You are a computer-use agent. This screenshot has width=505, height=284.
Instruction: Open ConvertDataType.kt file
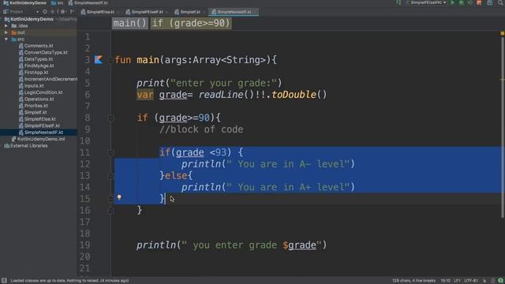pos(46,53)
